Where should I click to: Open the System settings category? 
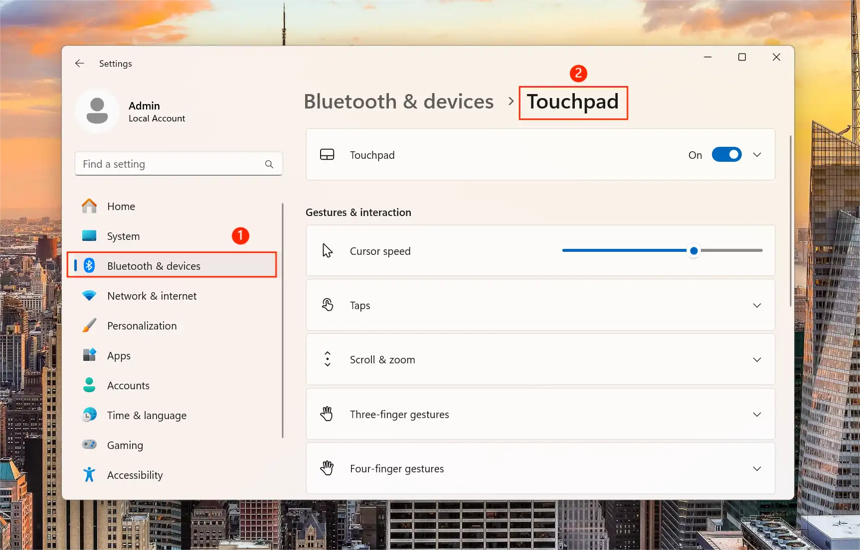click(123, 236)
